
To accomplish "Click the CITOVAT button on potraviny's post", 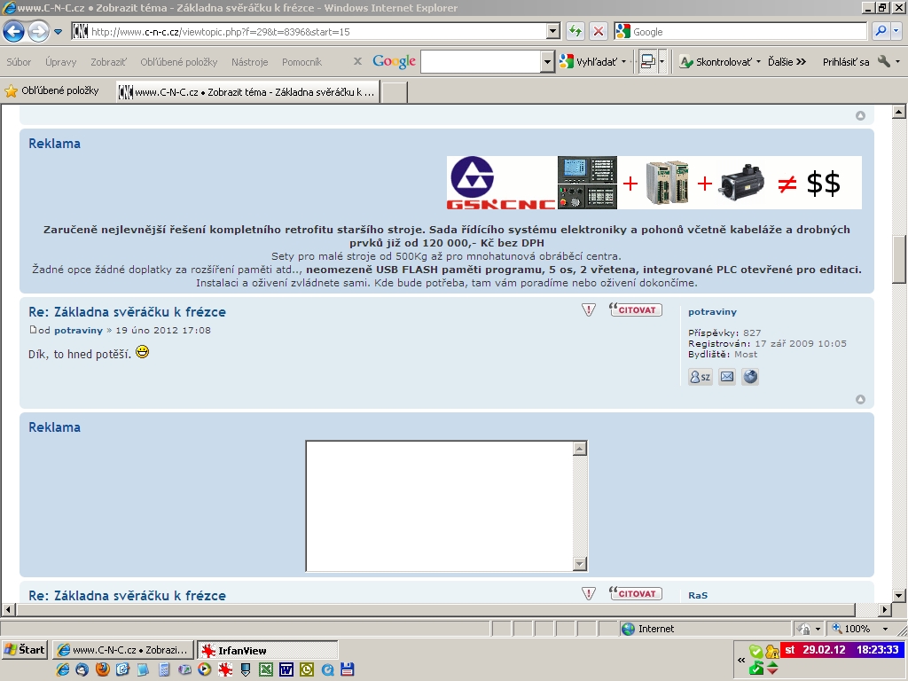I will (x=636, y=309).
